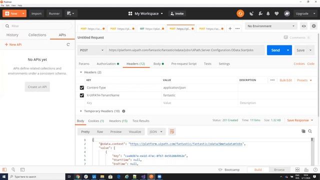Refresh the APIs list

pyautogui.click(x=68, y=44)
